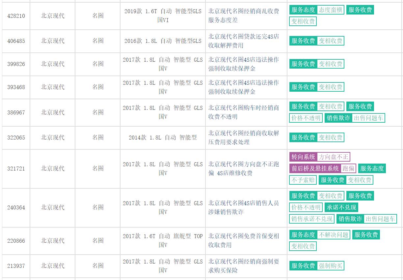
Task: Click "北京现代" brand in row 321721
Action: (x=53, y=169)
